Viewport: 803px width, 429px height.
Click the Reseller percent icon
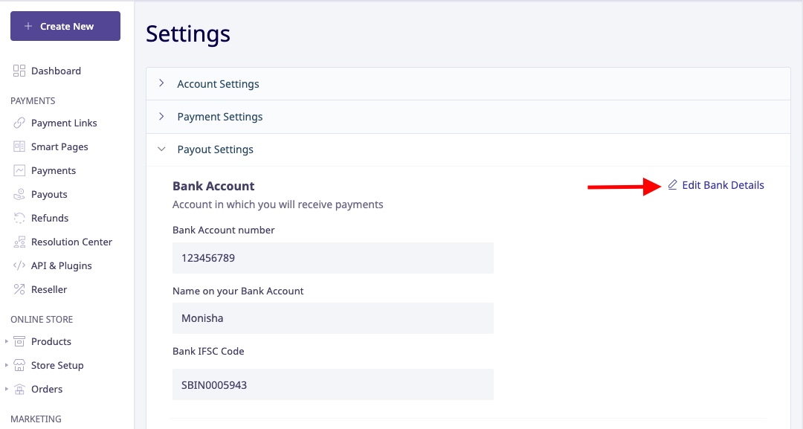(19, 289)
